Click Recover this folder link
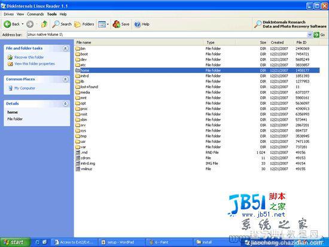The height and width of the screenshot is (247, 329). click(29, 57)
